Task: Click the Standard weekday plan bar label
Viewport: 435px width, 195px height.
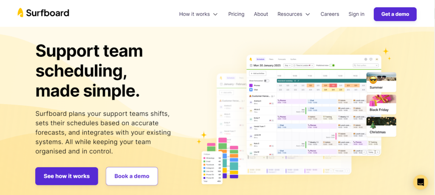Action: [x=285, y=81]
